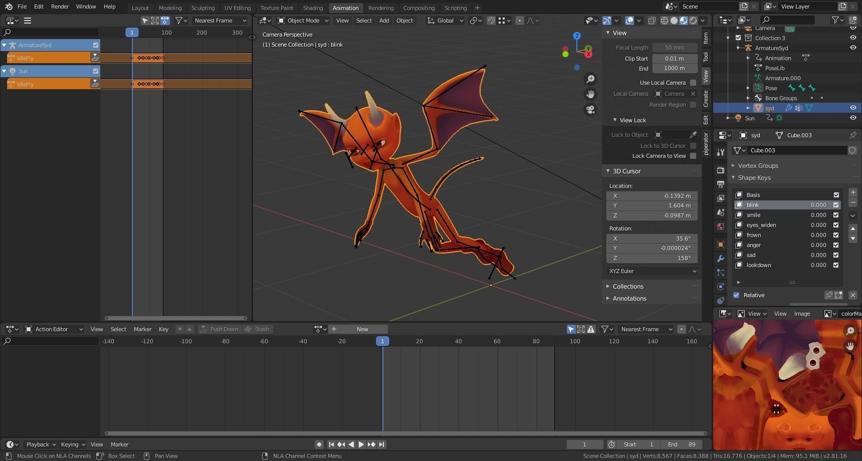Play animation forward
Screen dimensions: 862x461
coord(361,444)
